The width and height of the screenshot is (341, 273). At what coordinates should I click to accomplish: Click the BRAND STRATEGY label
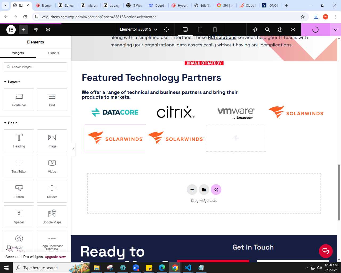(204, 63)
